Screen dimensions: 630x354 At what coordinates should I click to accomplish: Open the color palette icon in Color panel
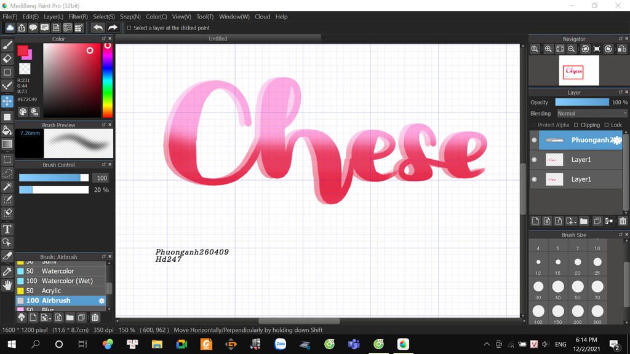(x=23, y=112)
